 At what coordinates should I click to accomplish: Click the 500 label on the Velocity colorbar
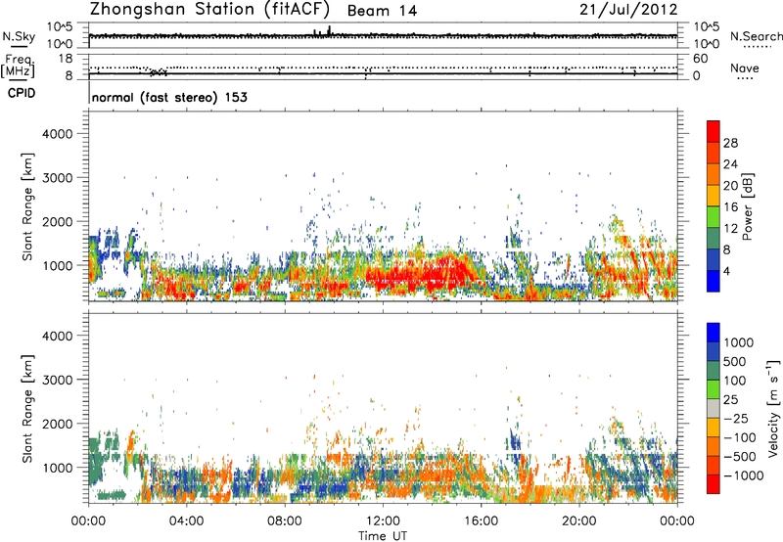(x=737, y=361)
